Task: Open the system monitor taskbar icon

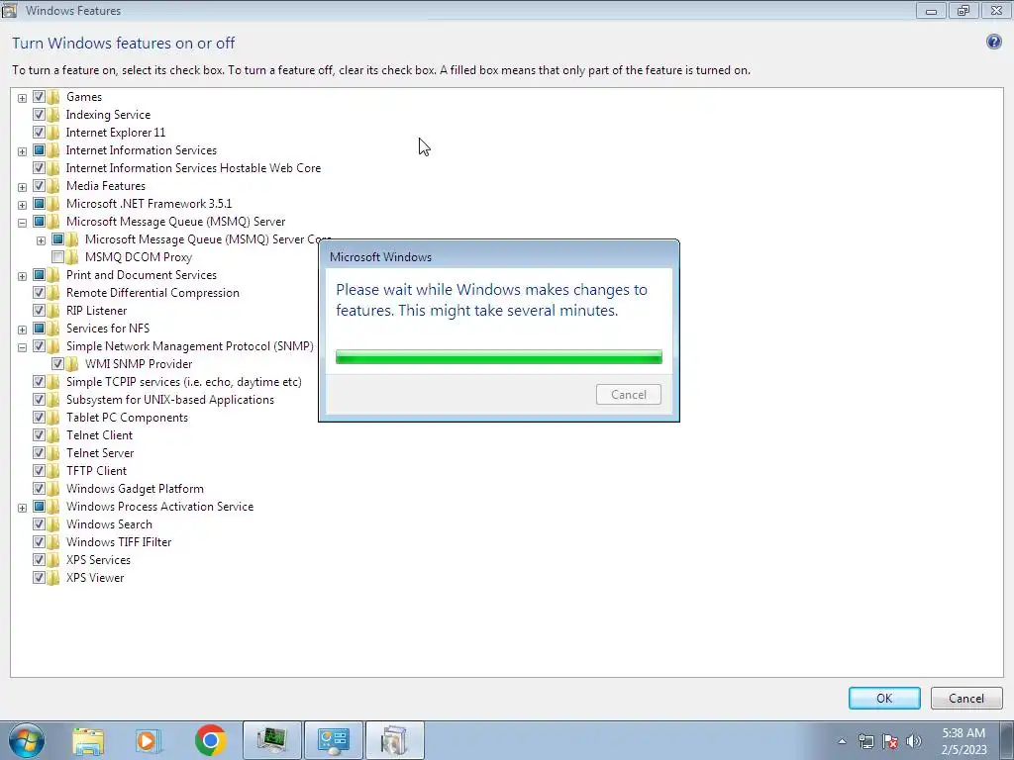Action: pyautogui.click(x=272, y=740)
